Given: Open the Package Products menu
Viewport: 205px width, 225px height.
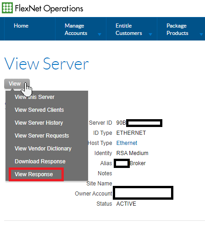Looking at the screenshot, I should 177,29.
